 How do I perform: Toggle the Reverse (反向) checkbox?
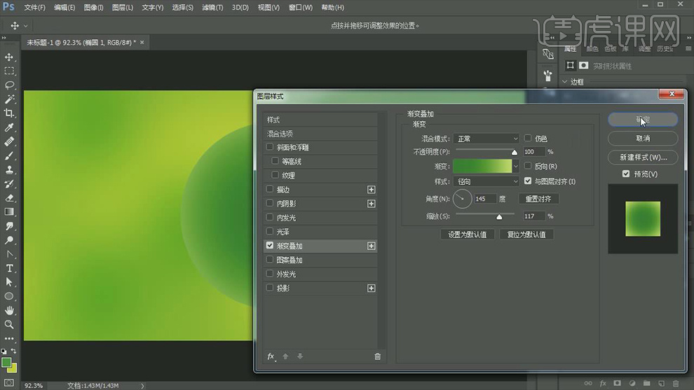pos(528,166)
